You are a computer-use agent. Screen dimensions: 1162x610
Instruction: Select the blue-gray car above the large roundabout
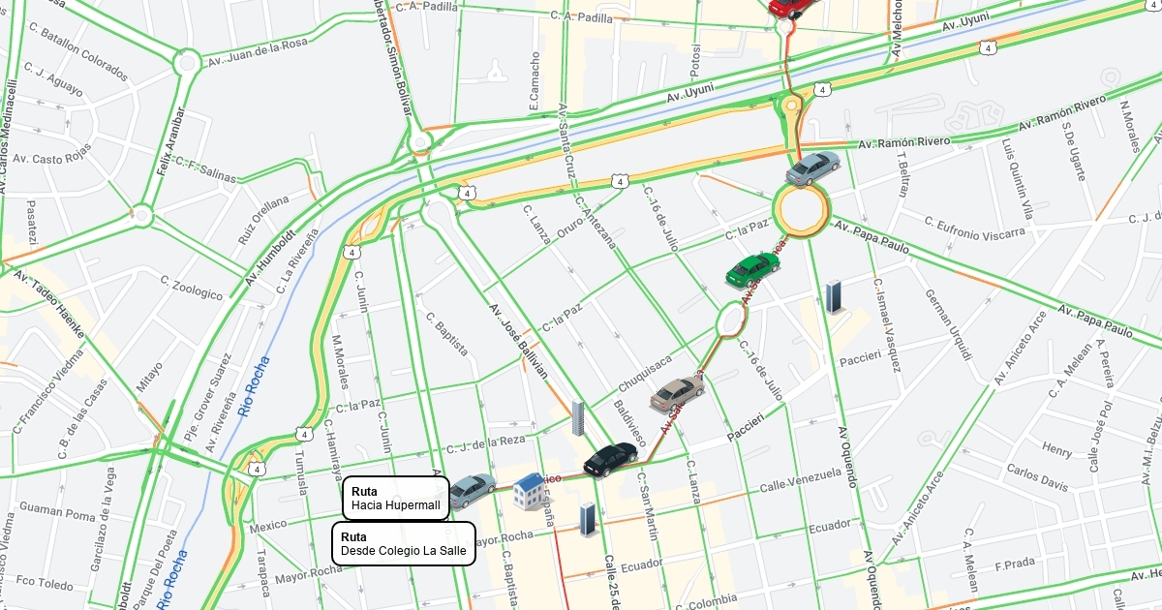pos(812,168)
